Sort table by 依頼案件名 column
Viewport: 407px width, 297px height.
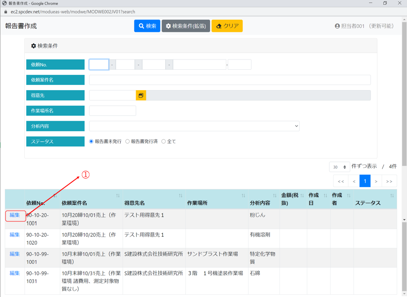pyautogui.click(x=118, y=195)
